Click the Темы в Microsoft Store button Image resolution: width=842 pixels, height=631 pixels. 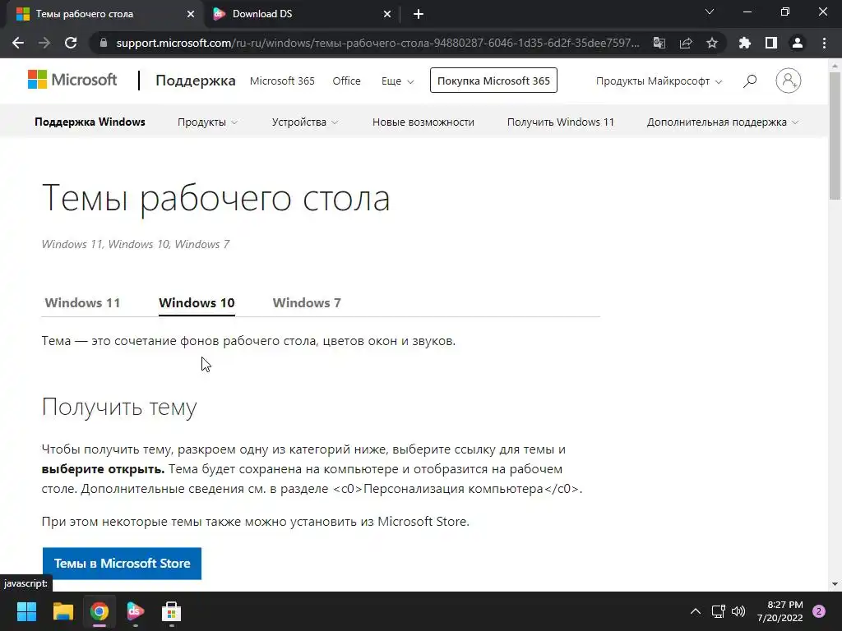point(122,564)
